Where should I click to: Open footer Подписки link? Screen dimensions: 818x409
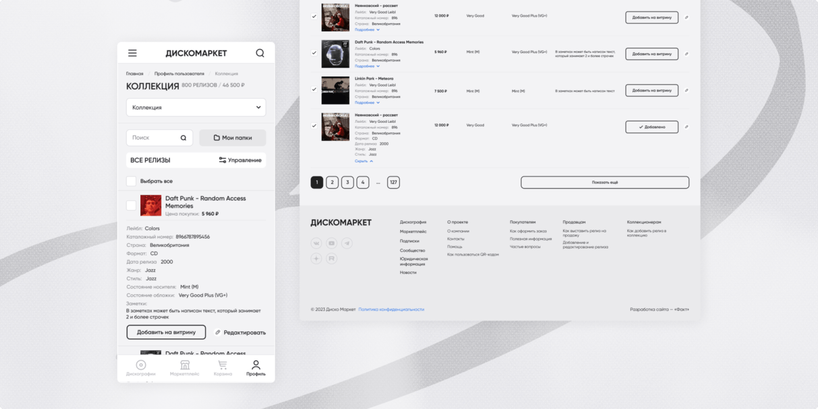point(410,241)
